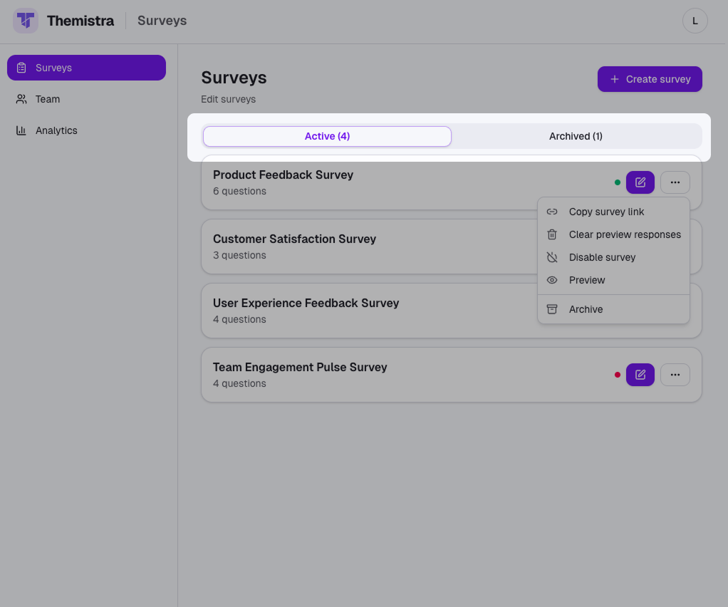Click the green status indicator on Product Feedback Survey
This screenshot has width=728, height=607.
[617, 182]
